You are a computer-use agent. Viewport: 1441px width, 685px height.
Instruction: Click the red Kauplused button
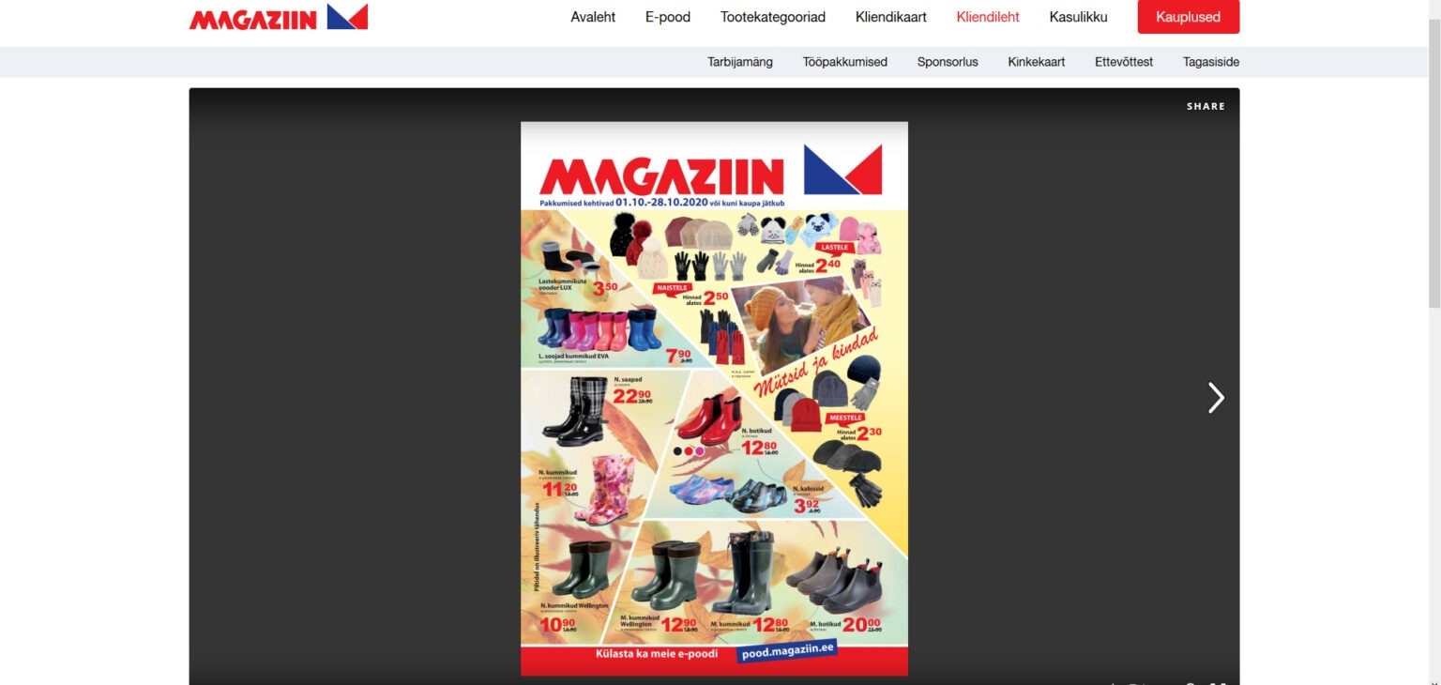[1189, 17]
